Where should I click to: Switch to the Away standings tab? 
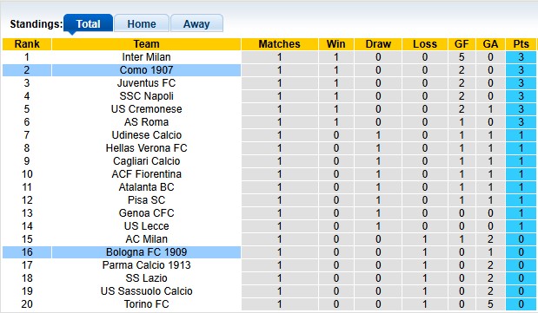click(196, 23)
